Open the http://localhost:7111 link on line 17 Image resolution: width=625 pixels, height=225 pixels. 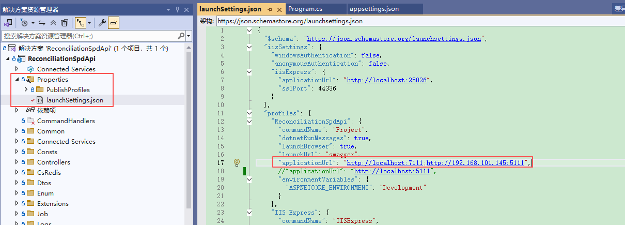[385, 163]
